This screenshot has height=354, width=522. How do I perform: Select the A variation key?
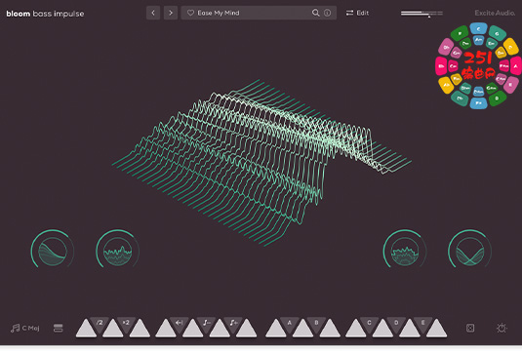(290, 323)
